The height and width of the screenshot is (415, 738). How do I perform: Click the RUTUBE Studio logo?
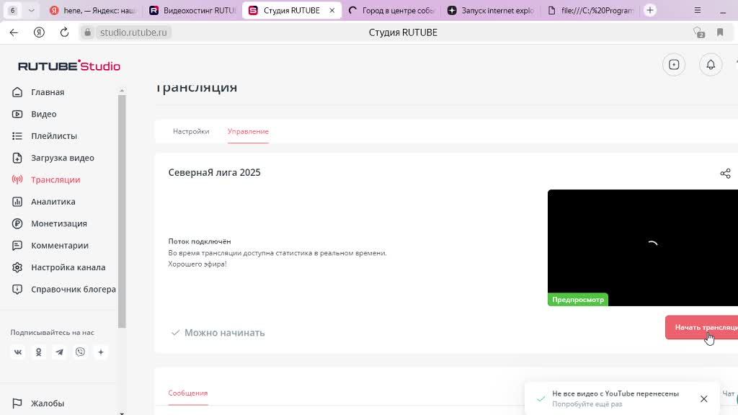tap(69, 66)
